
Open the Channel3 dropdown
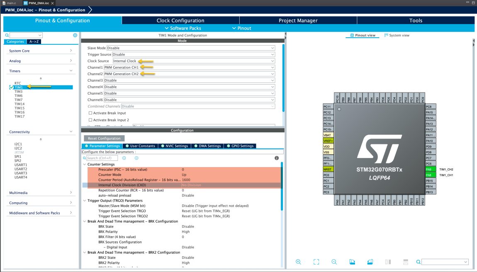189,80
